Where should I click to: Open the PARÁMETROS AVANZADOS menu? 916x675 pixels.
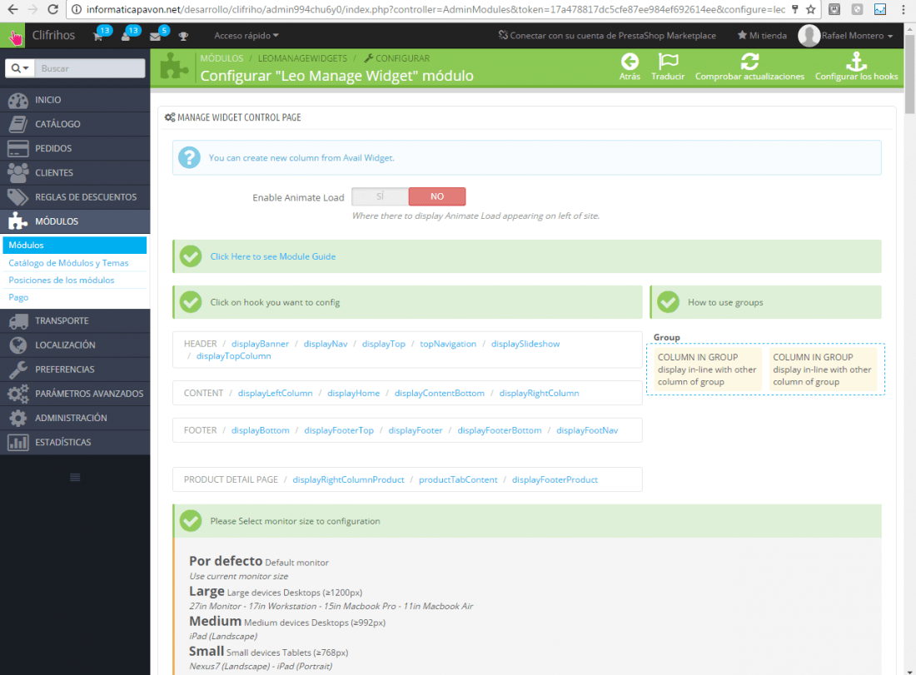75,394
